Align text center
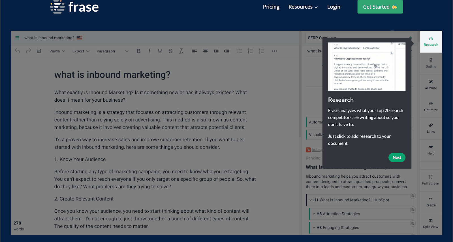Image resolution: width=453 pixels, height=242 pixels. click(x=205, y=51)
